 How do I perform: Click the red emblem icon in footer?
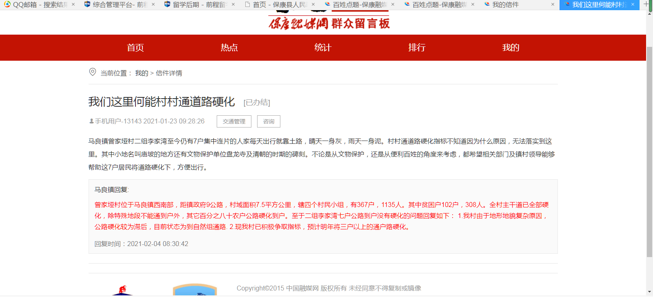point(122,290)
